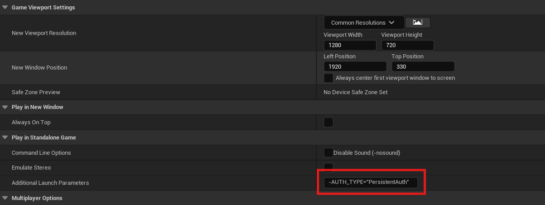
Task: Click the Safe Zone Preview property label
Action: tap(36, 92)
